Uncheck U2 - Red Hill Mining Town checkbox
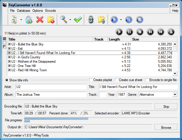The height and width of the screenshot is (140, 182). tap(10, 70)
